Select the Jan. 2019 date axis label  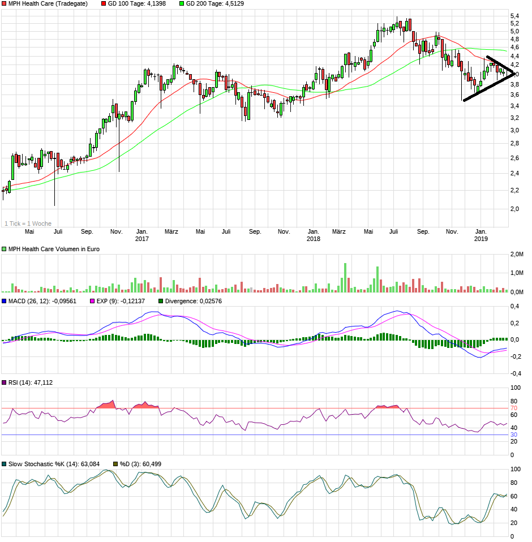tap(480, 235)
